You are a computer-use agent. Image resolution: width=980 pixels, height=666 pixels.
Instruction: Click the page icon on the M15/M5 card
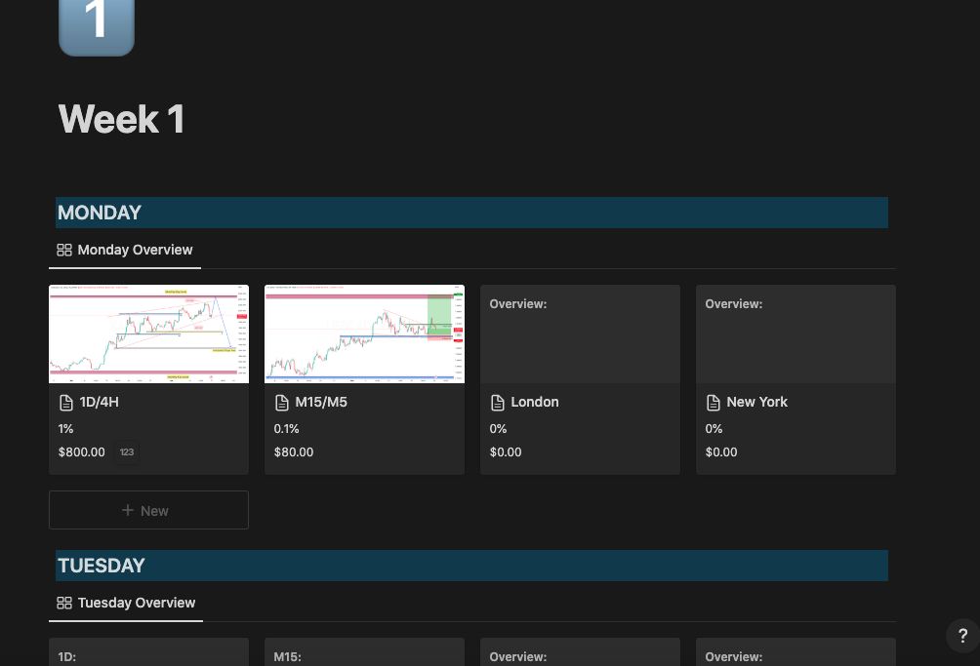[x=281, y=402]
